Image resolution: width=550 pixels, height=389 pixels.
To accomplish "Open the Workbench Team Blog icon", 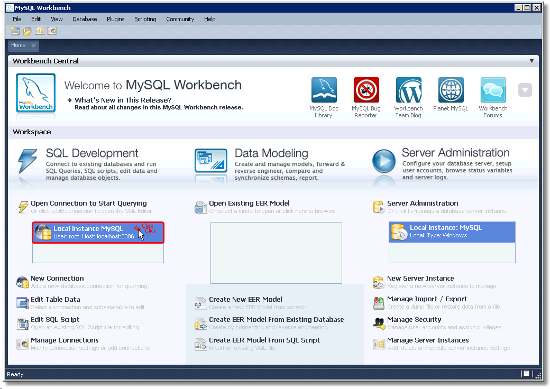I will [409, 90].
